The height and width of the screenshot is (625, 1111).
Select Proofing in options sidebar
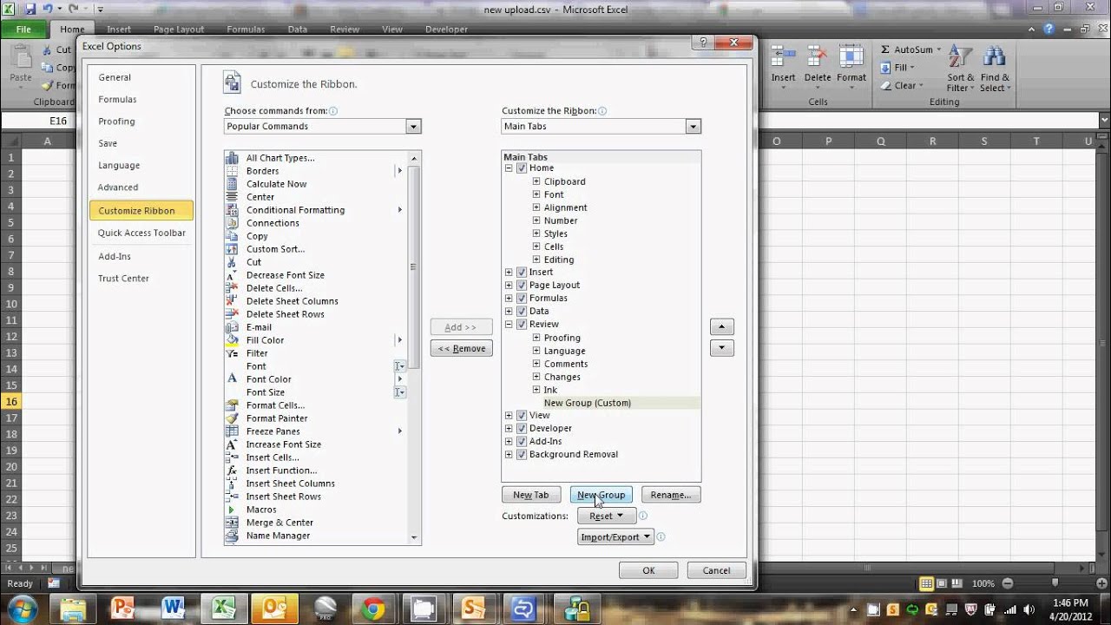[116, 122]
